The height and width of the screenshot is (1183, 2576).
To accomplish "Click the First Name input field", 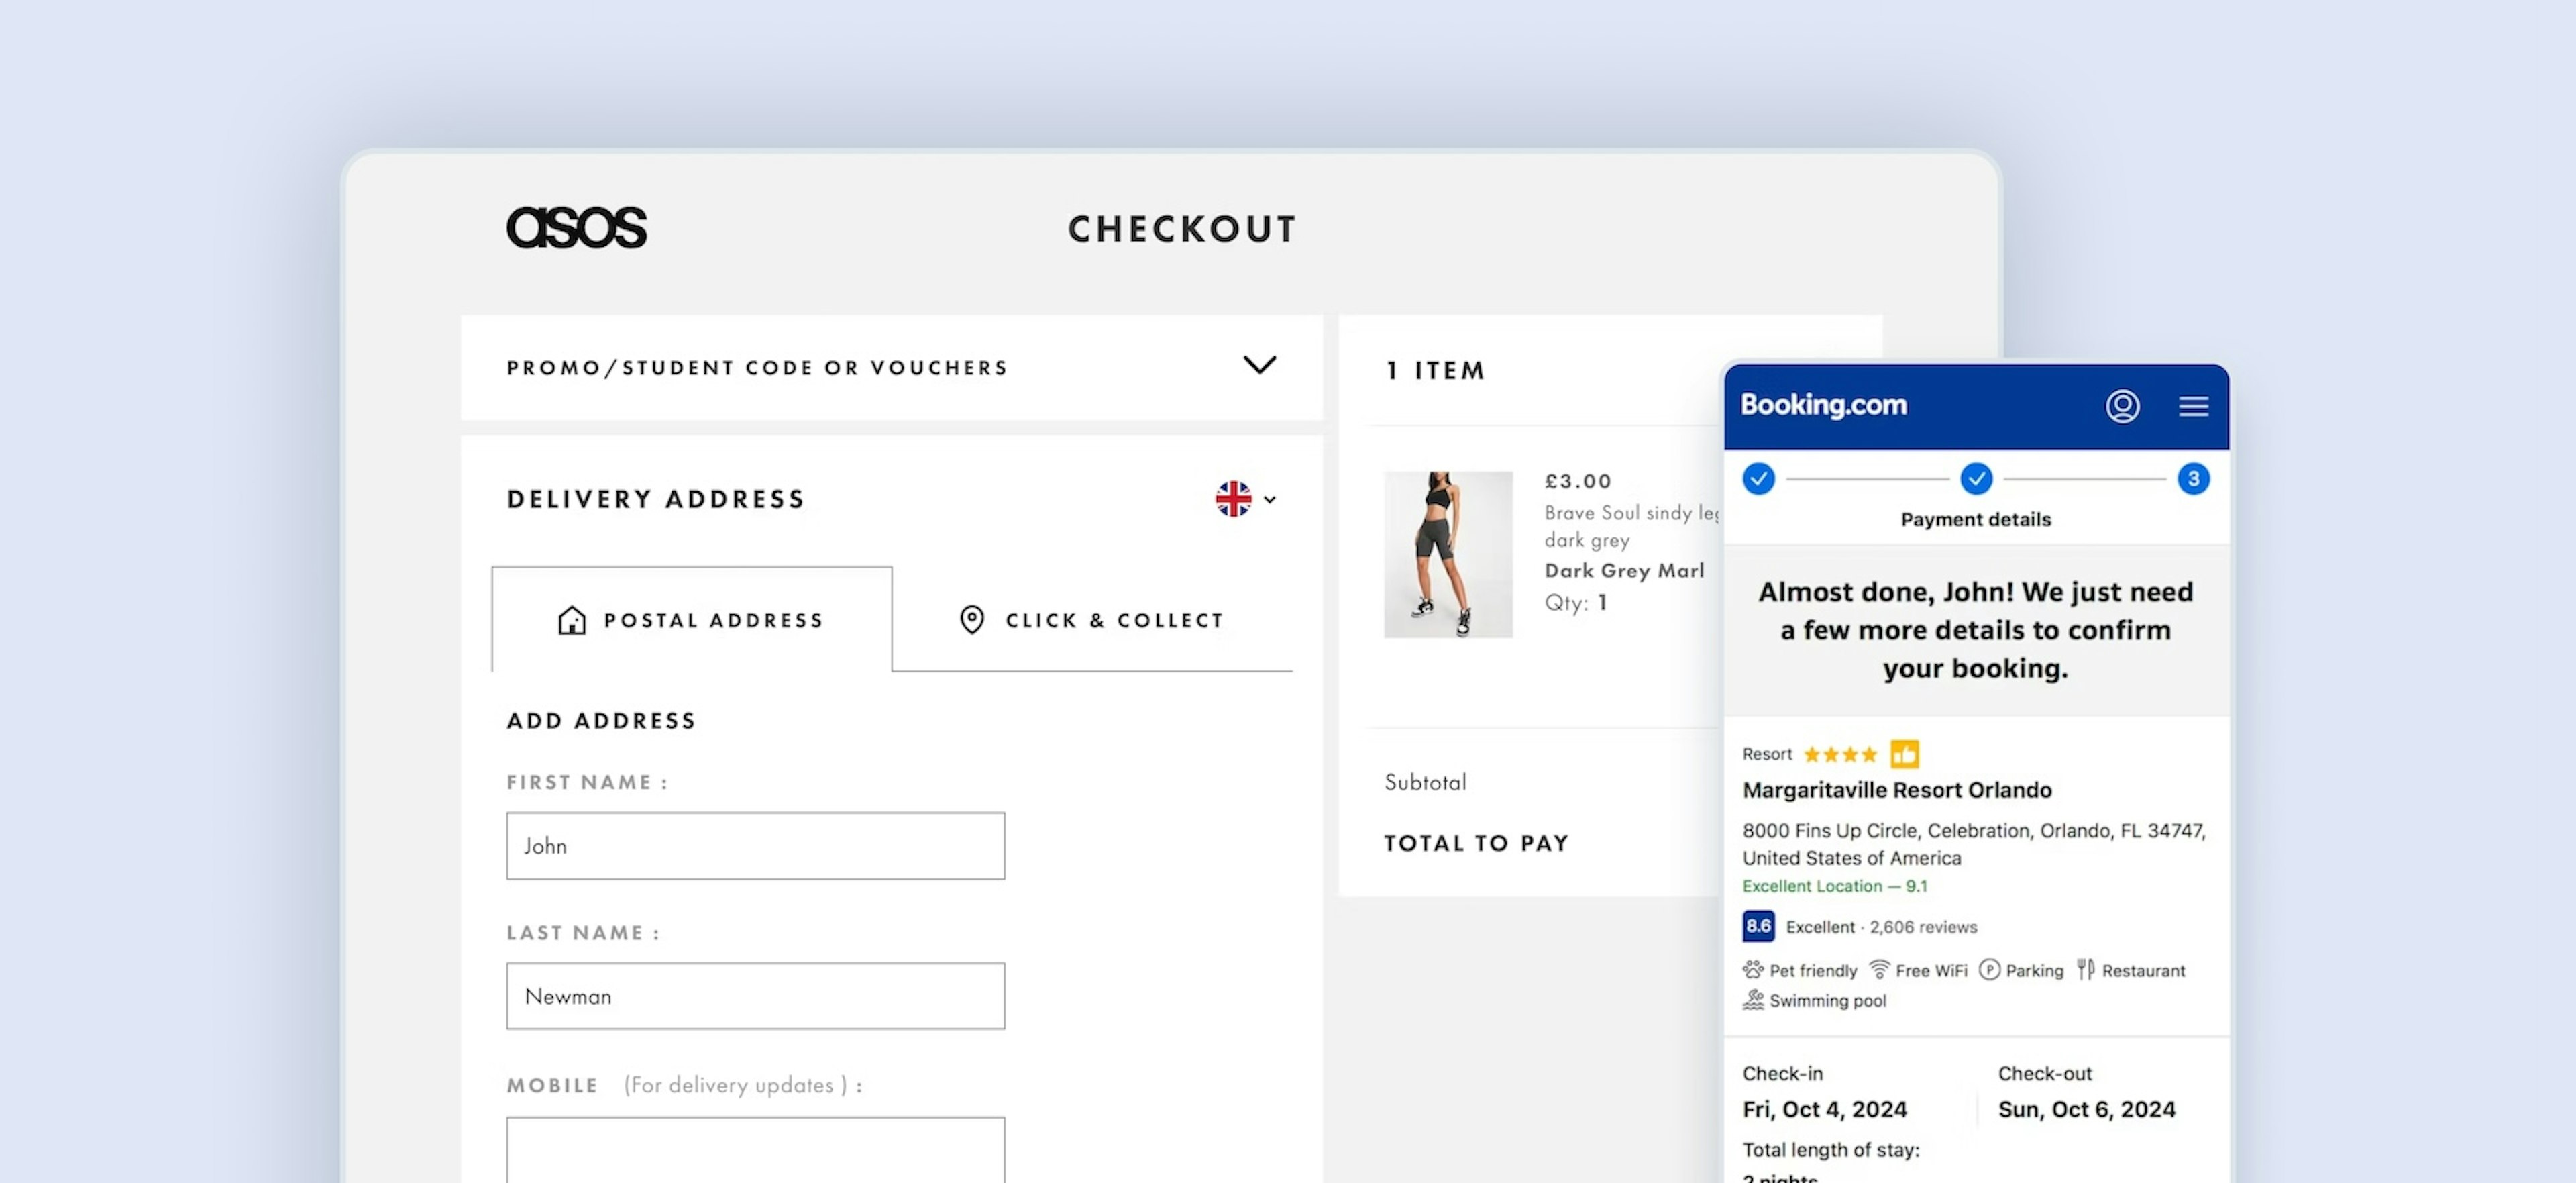I will point(755,845).
